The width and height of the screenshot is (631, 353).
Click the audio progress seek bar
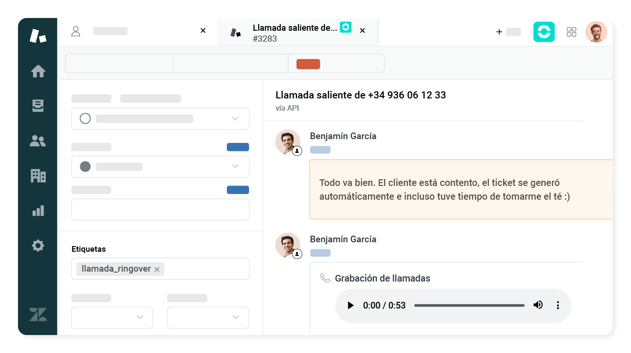[469, 305]
